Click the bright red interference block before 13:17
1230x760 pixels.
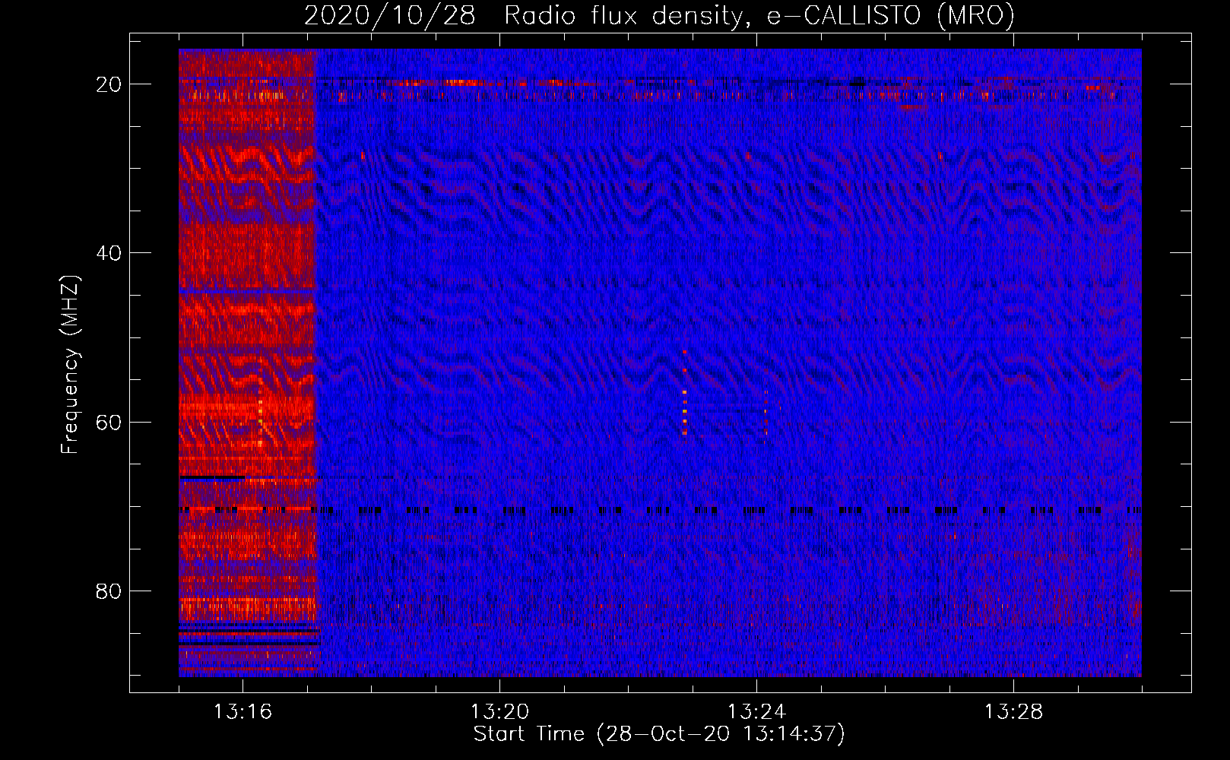[x=247, y=363]
